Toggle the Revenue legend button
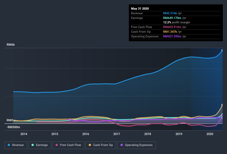227x154 pixels. click(x=16, y=145)
